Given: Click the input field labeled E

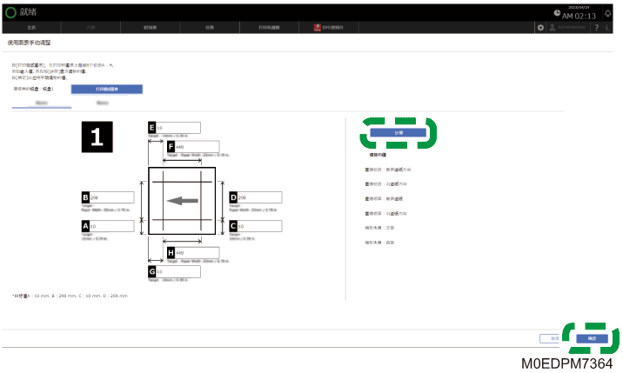Looking at the screenshot, I should pos(178,128).
